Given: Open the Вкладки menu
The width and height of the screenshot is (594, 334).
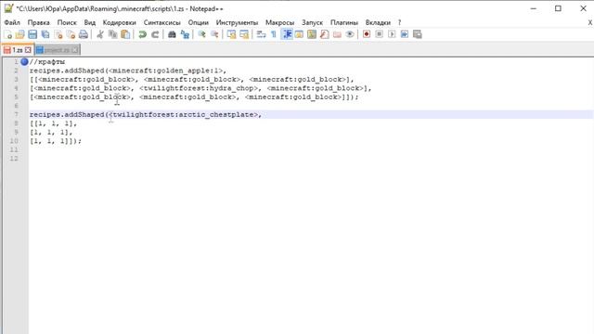Looking at the screenshot, I should (x=378, y=22).
